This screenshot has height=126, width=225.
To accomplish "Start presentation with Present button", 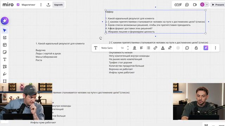I will click(x=218, y=5).
